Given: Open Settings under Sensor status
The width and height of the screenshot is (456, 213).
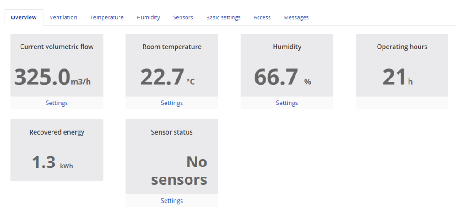Looking at the screenshot, I should point(172,201).
